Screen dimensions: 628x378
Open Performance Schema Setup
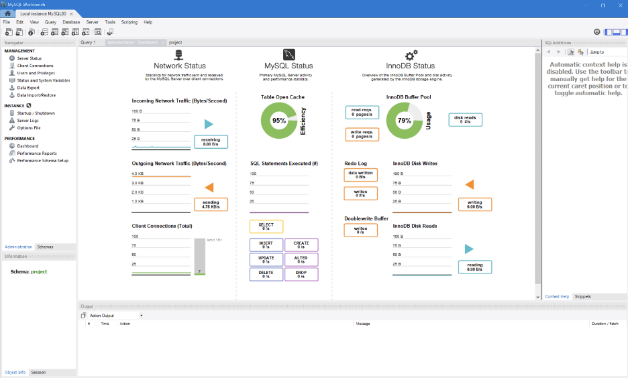click(42, 161)
